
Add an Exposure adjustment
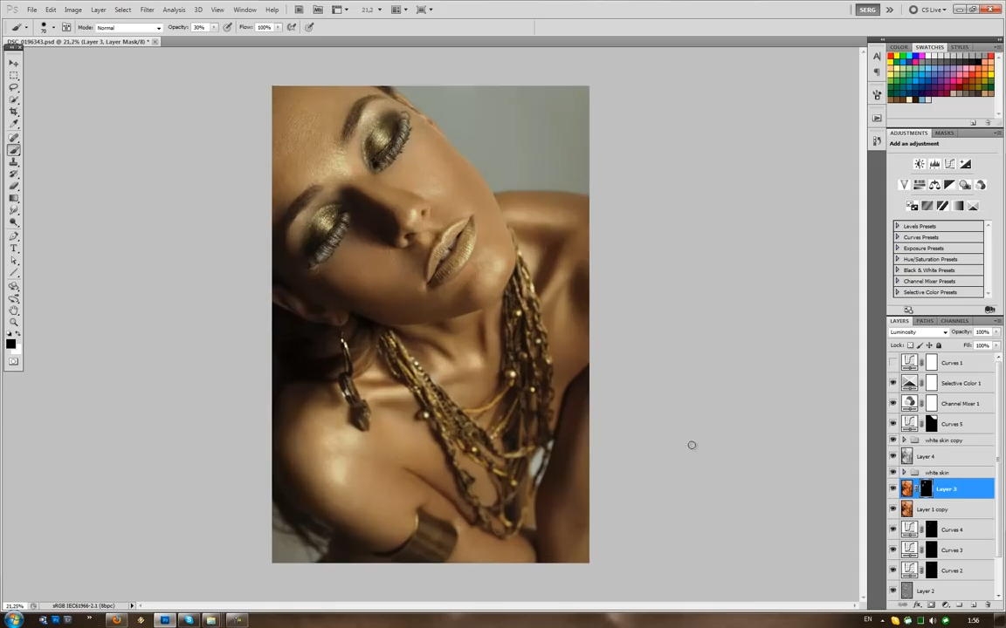tap(966, 164)
